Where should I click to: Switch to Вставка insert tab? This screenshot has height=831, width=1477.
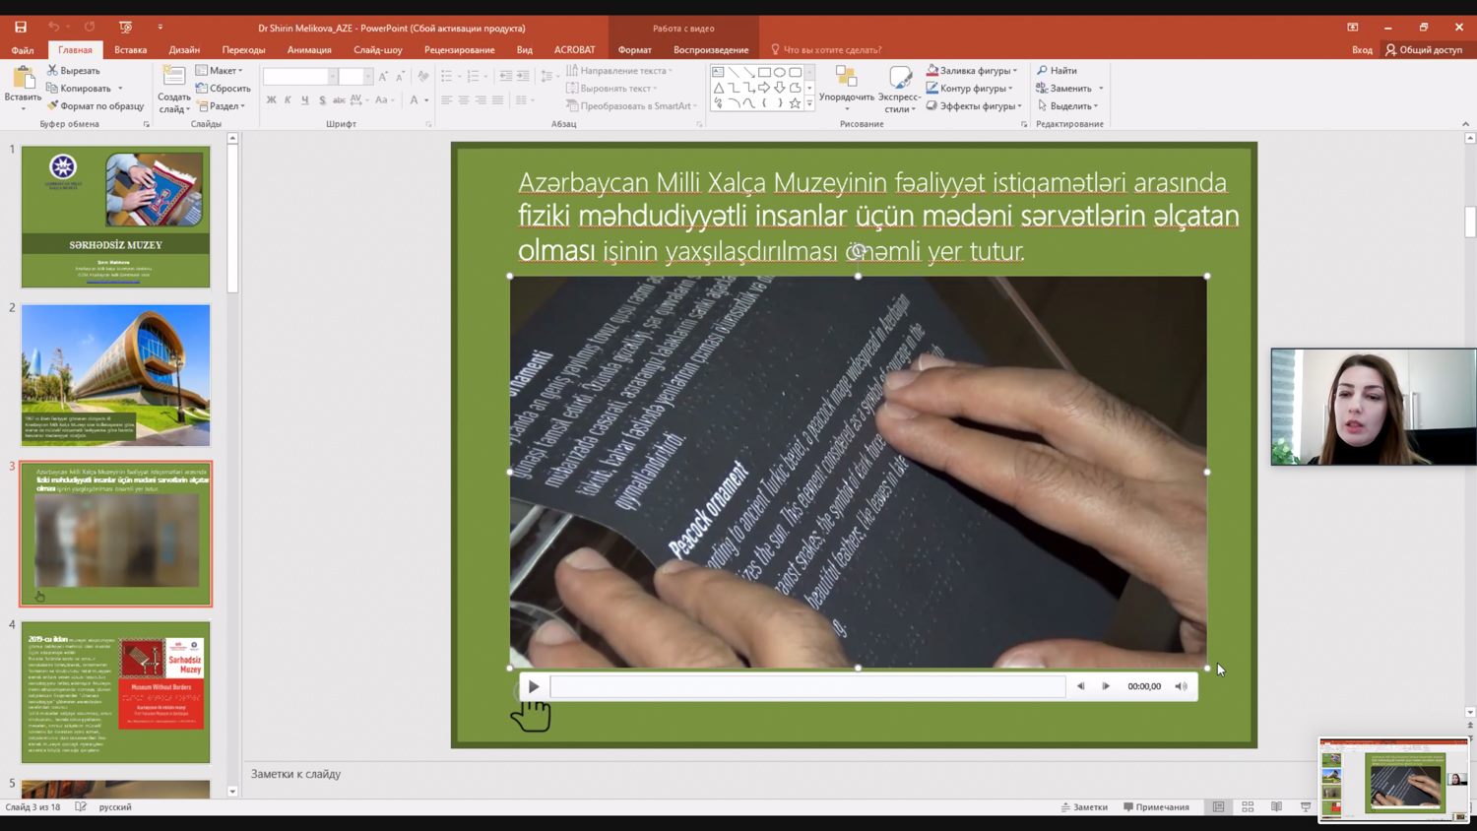coord(130,50)
